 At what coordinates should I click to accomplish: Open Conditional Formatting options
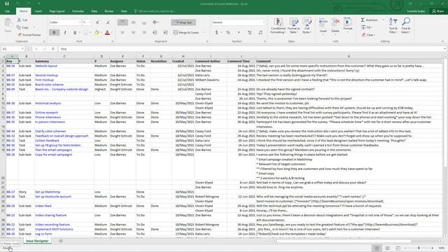pos(278,26)
